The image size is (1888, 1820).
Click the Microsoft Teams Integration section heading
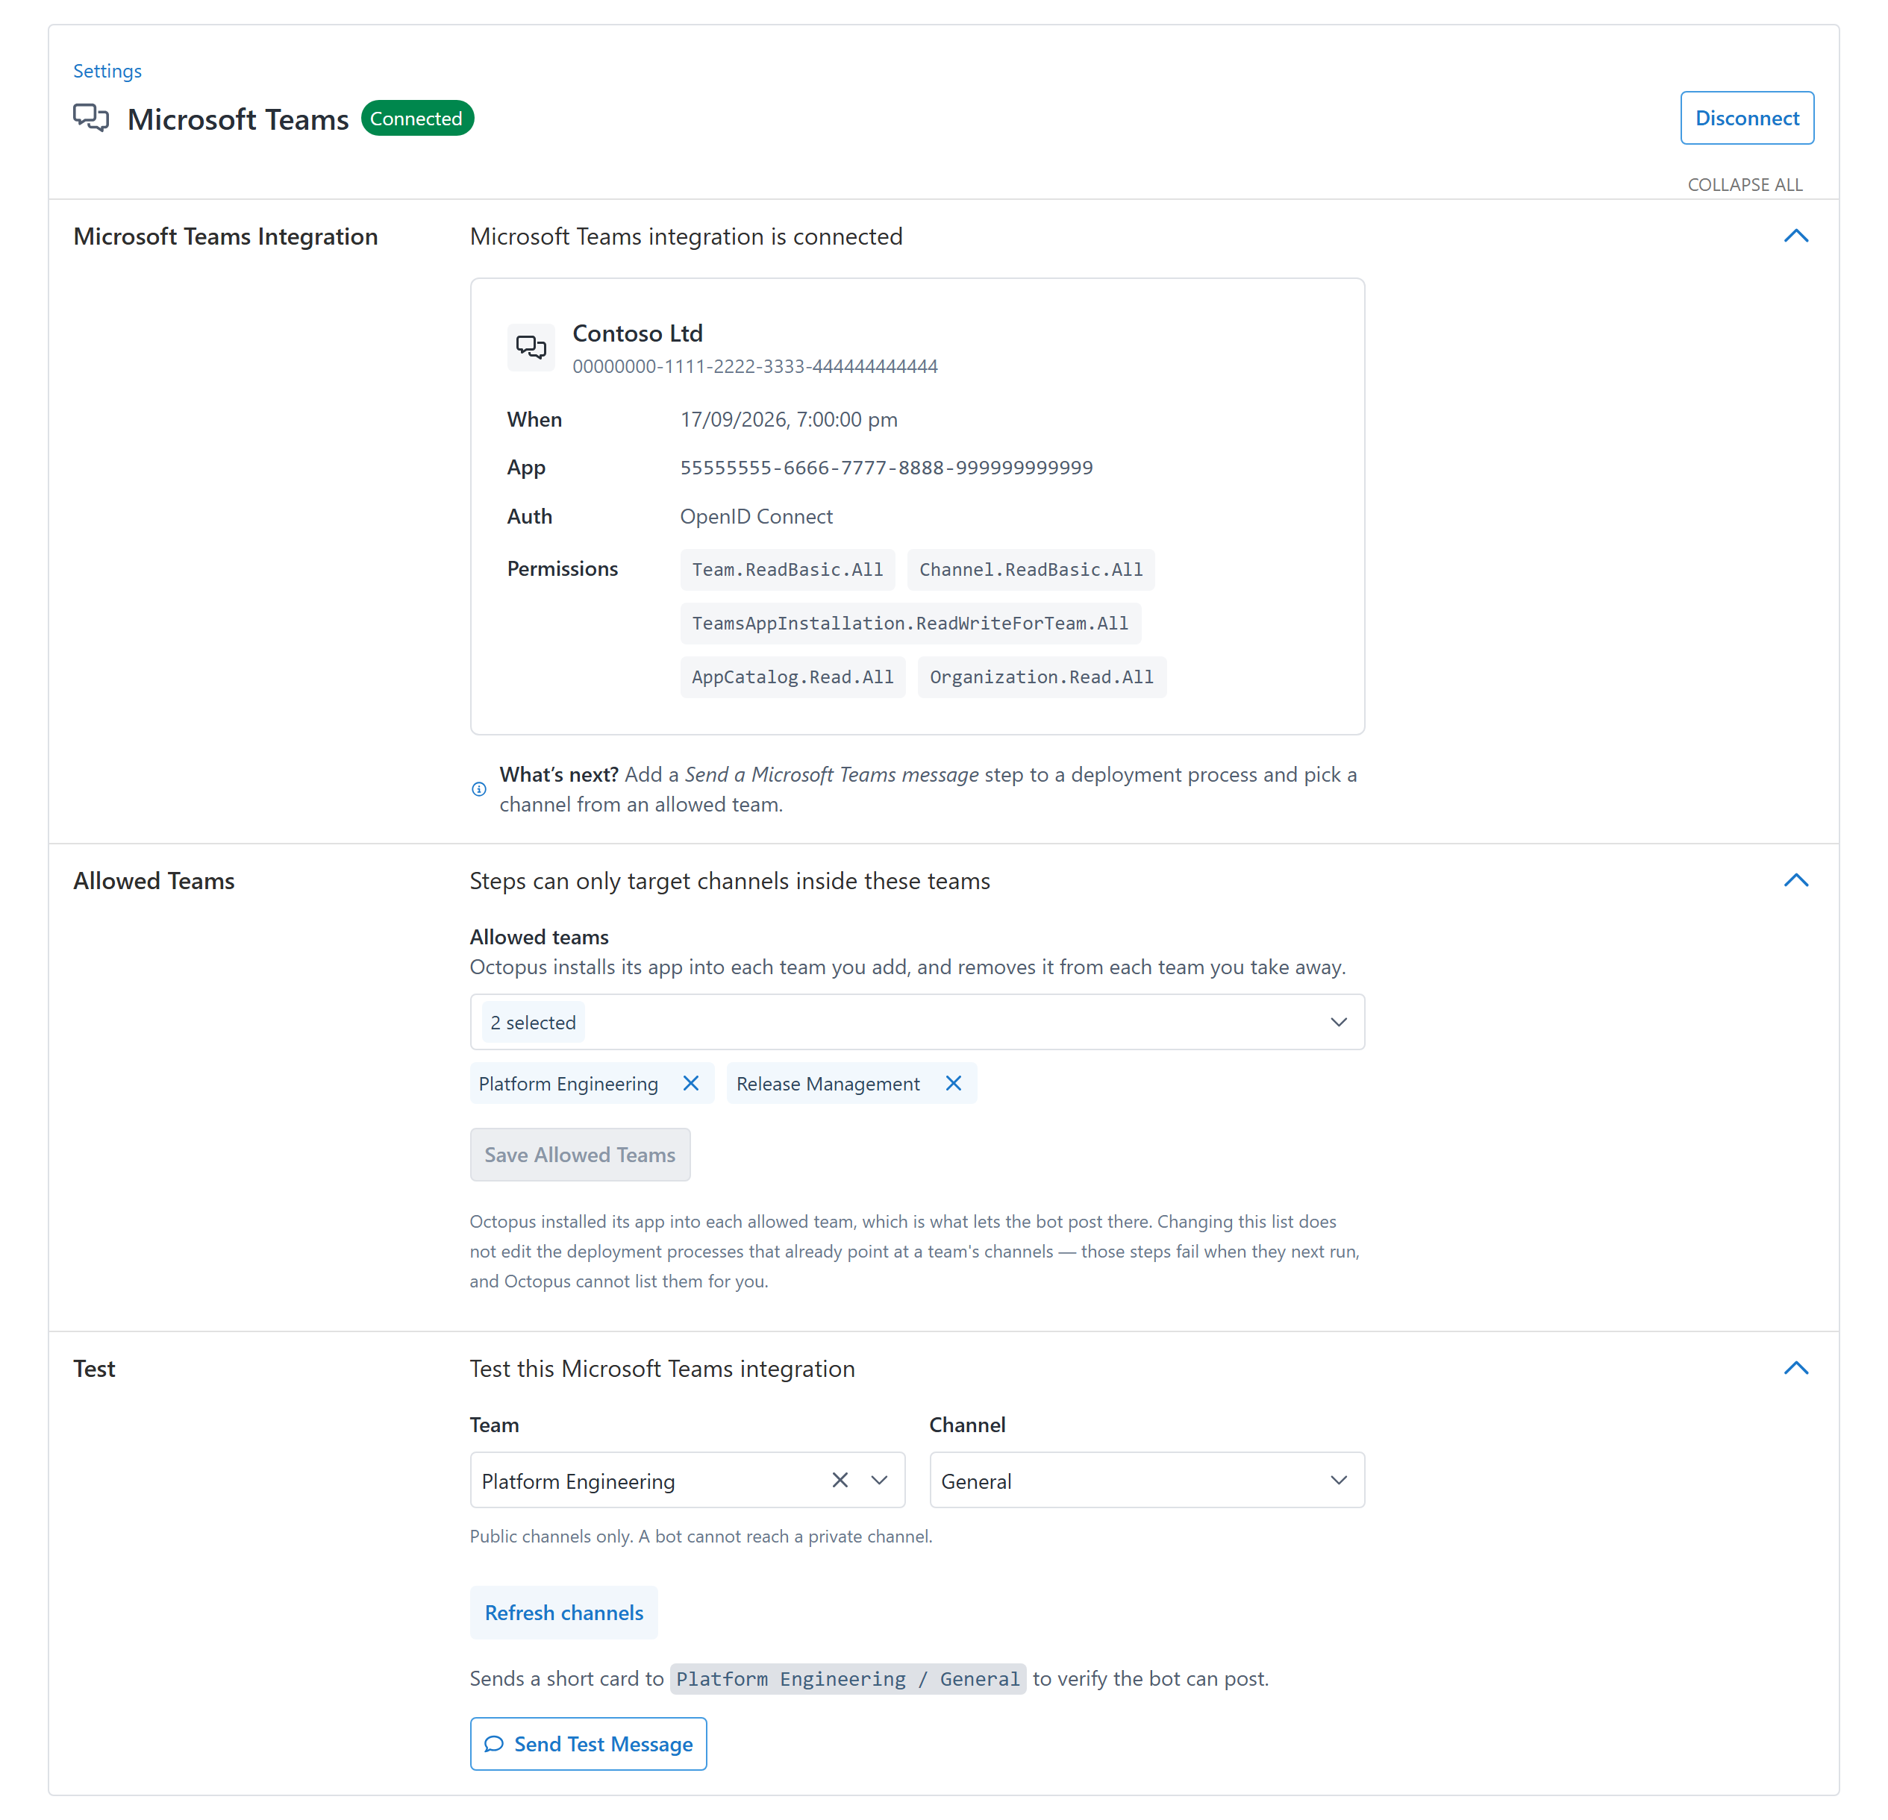[225, 237]
